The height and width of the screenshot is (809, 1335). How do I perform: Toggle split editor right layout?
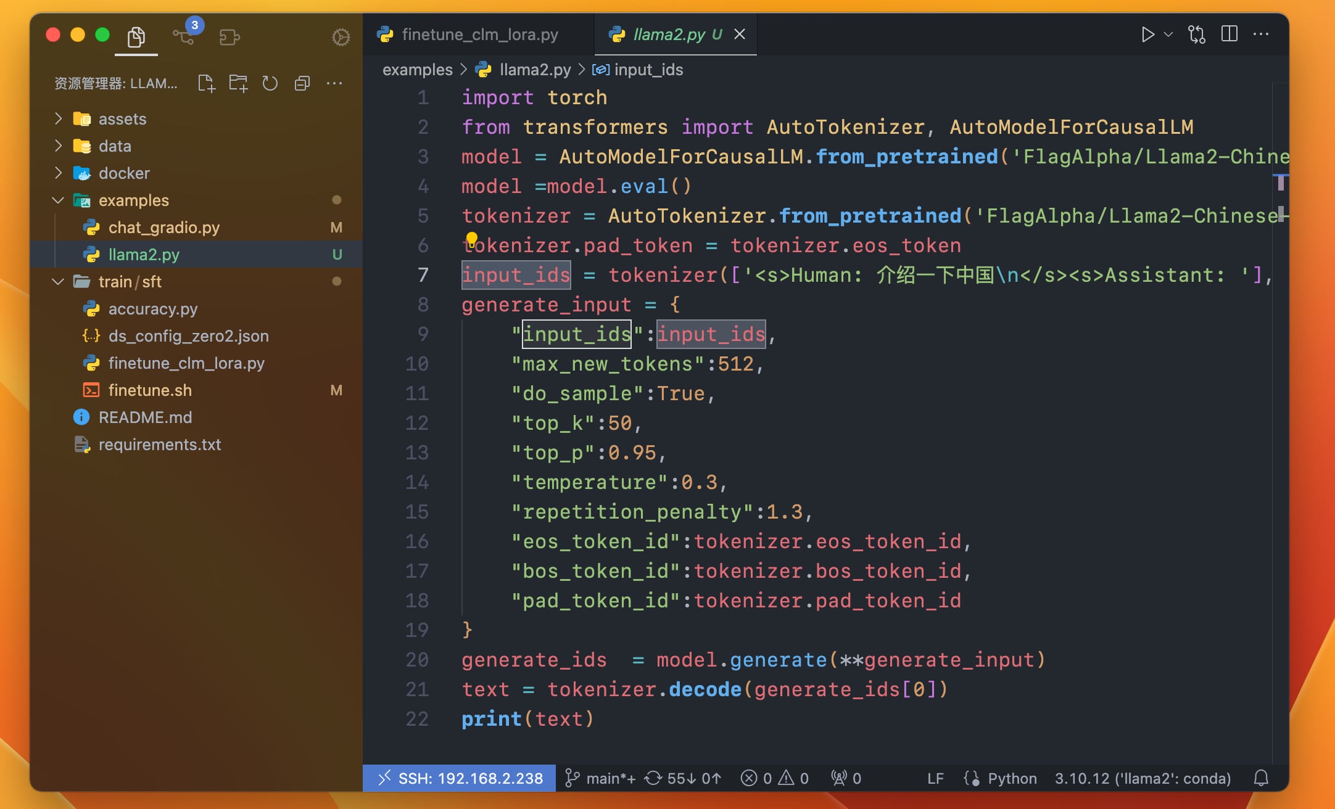tap(1229, 35)
